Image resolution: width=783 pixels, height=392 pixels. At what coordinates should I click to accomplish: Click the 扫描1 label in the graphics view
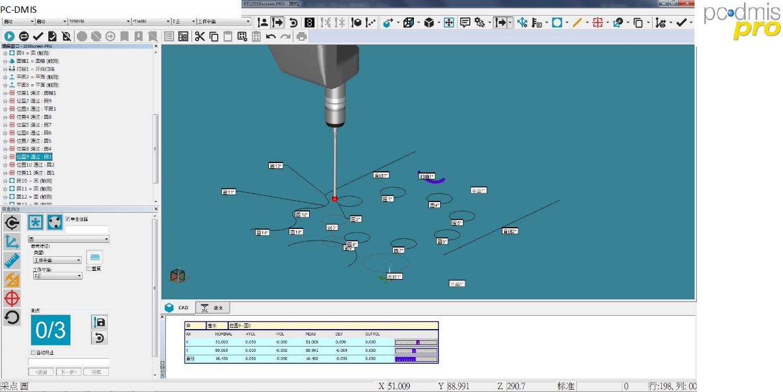click(x=427, y=176)
